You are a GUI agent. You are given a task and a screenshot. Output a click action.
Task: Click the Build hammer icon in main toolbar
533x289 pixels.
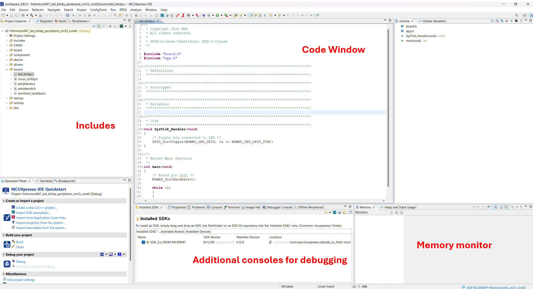[32, 15]
